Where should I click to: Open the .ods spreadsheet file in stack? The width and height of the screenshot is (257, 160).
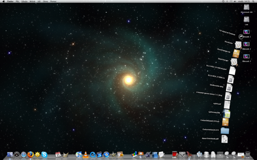tap(226, 114)
